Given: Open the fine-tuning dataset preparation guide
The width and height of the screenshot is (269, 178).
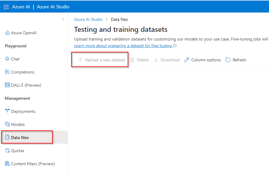Looking at the screenshot, I should click(x=123, y=46).
